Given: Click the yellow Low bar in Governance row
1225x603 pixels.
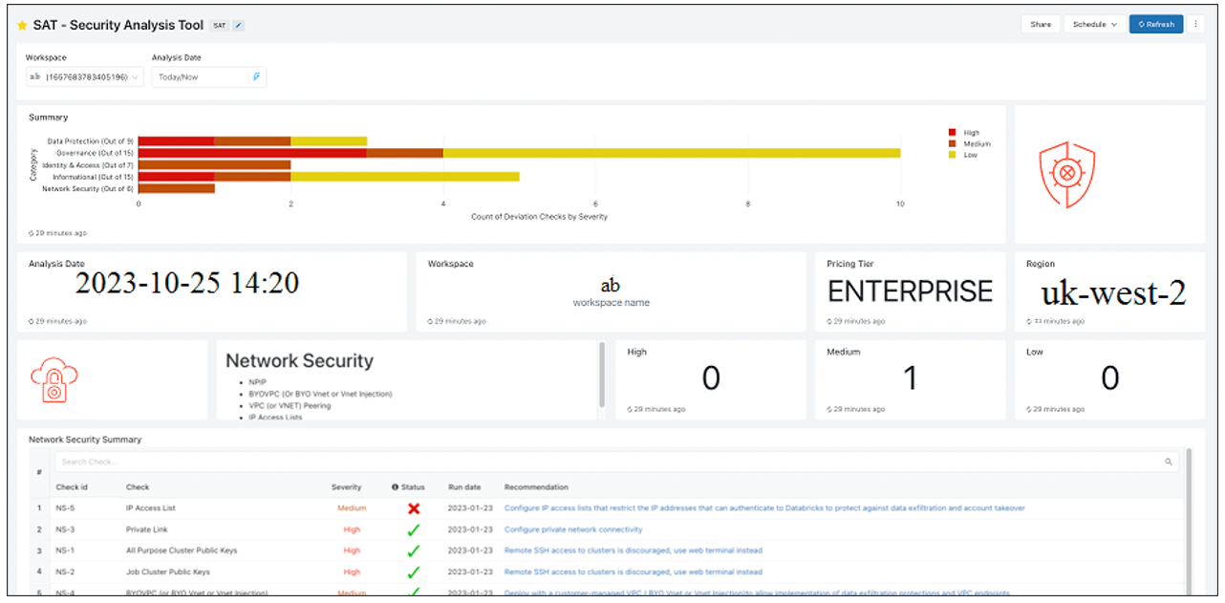Looking at the screenshot, I should 672,153.
